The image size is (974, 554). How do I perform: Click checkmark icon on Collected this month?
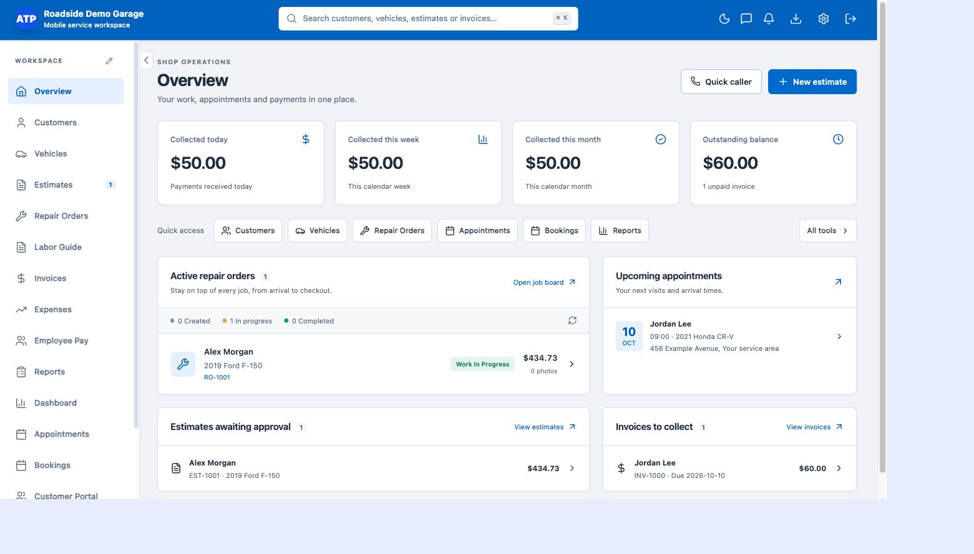tap(661, 140)
